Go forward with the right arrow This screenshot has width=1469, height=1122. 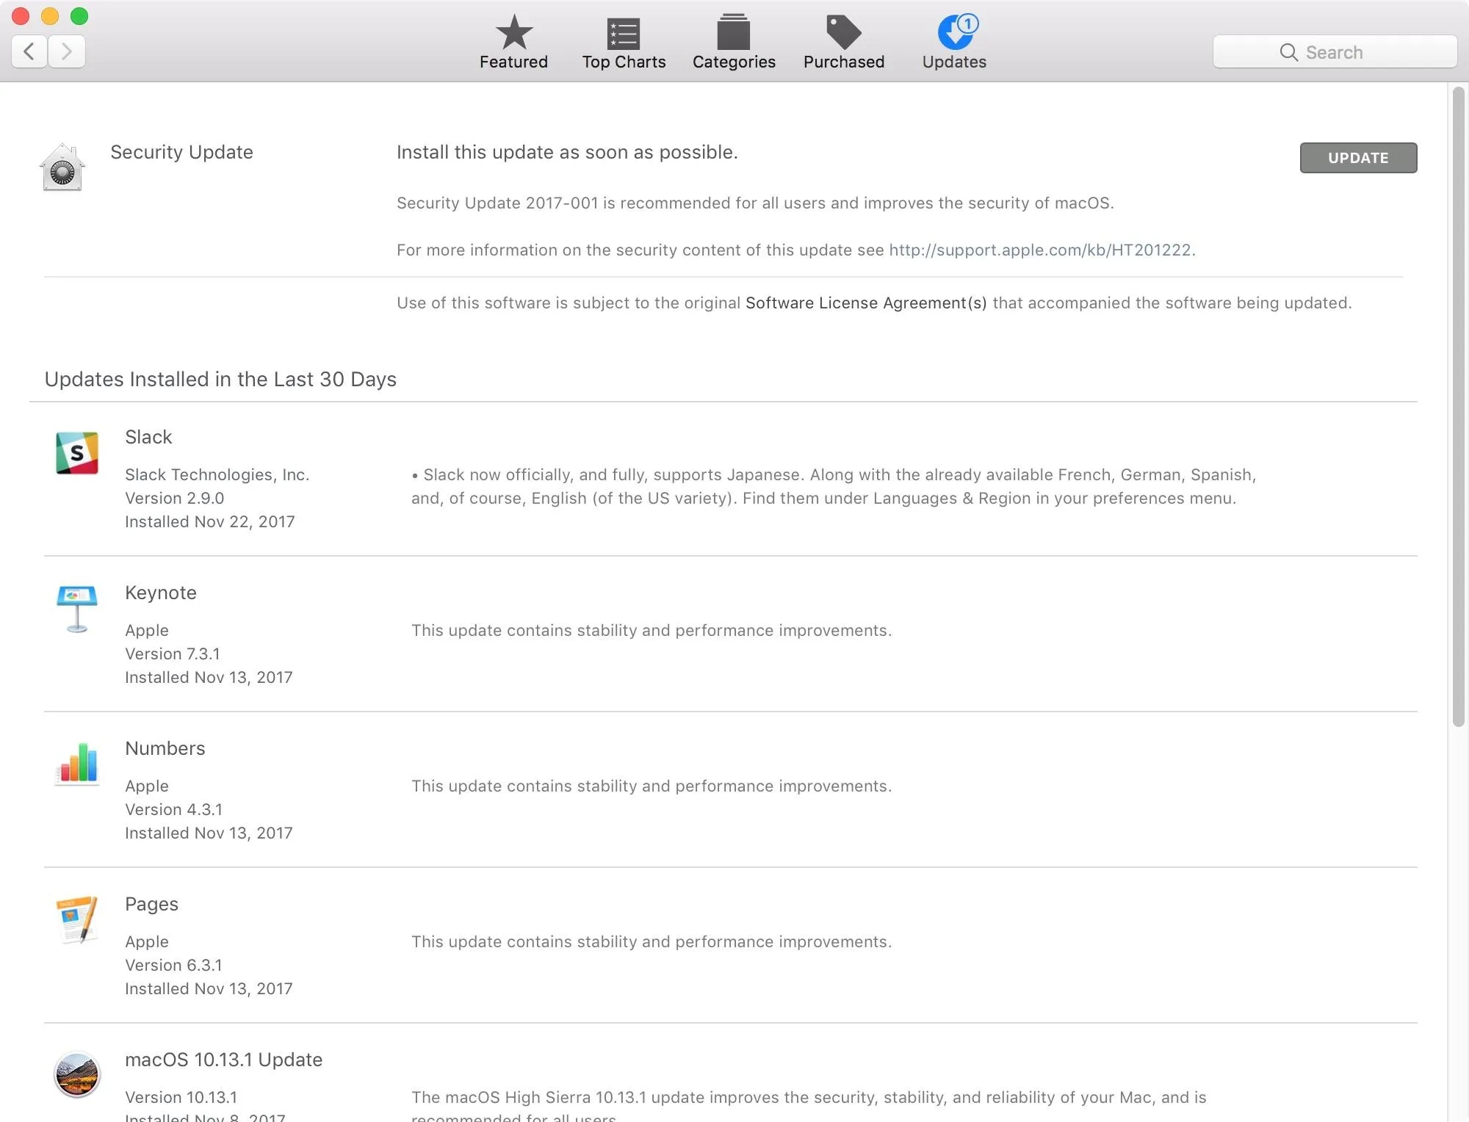coord(67,51)
